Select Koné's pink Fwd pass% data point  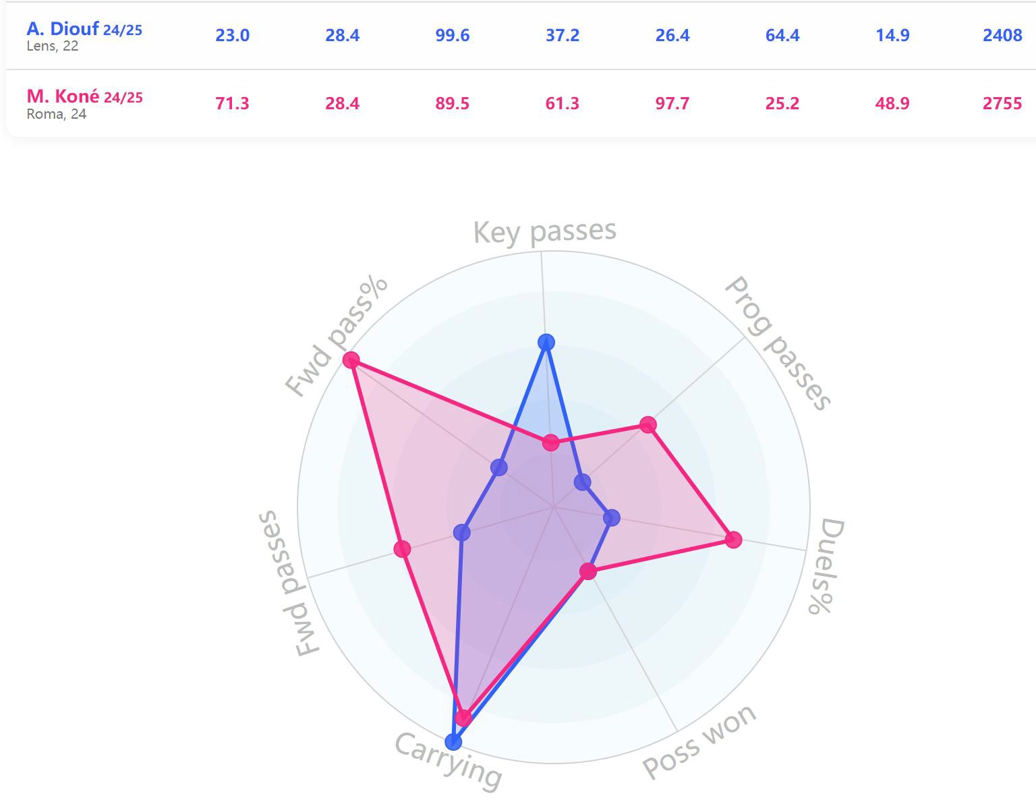[351, 360]
